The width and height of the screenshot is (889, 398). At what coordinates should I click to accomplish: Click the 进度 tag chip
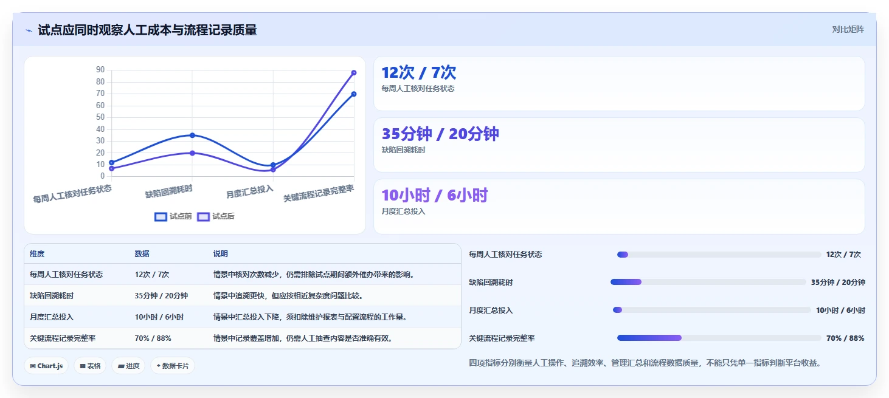[x=128, y=366]
